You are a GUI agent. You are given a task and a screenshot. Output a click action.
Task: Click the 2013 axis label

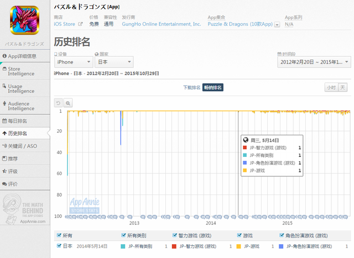coord(134,223)
